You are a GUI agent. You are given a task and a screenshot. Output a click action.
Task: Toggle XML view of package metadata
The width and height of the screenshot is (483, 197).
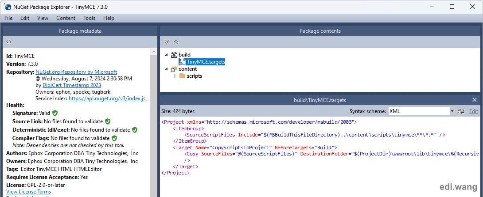(9, 42)
